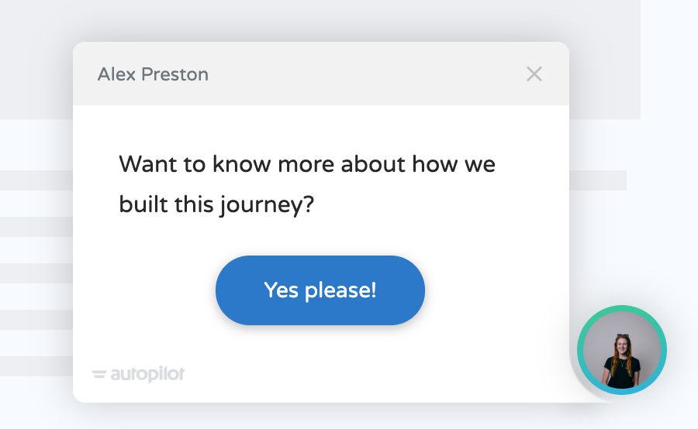This screenshot has width=698, height=429.
Task: Dismiss the popup with the X icon
Action: (x=534, y=74)
